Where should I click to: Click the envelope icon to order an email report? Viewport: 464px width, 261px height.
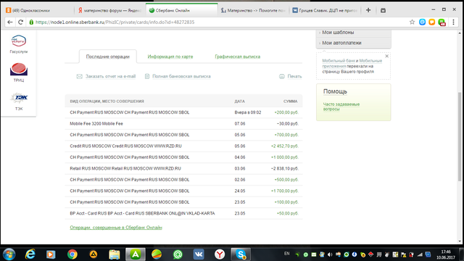pyautogui.click(x=79, y=76)
